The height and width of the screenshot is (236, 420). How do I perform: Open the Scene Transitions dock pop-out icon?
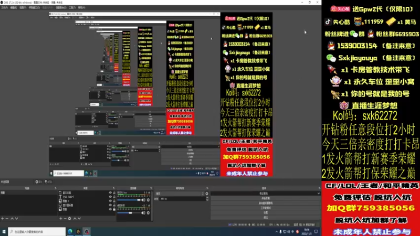tap(207, 188)
